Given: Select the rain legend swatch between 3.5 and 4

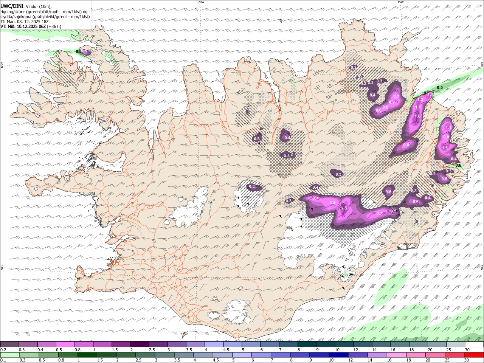Looking at the screenshot, I should pos(184,355).
